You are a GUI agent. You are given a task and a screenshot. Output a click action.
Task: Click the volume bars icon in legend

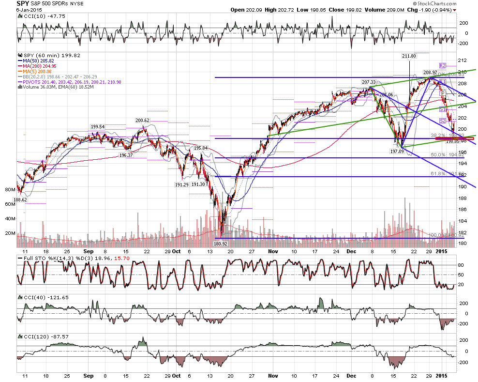pos(20,87)
